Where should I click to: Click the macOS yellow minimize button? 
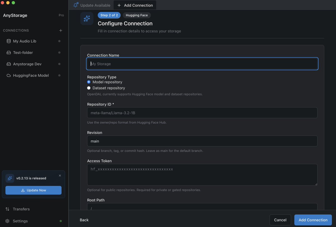tap(8, 3)
